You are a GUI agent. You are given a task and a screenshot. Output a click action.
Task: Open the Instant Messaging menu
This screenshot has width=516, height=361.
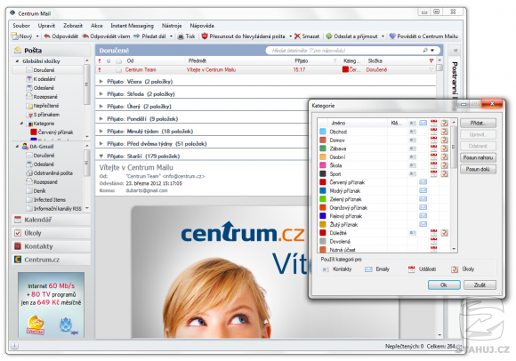click(132, 25)
